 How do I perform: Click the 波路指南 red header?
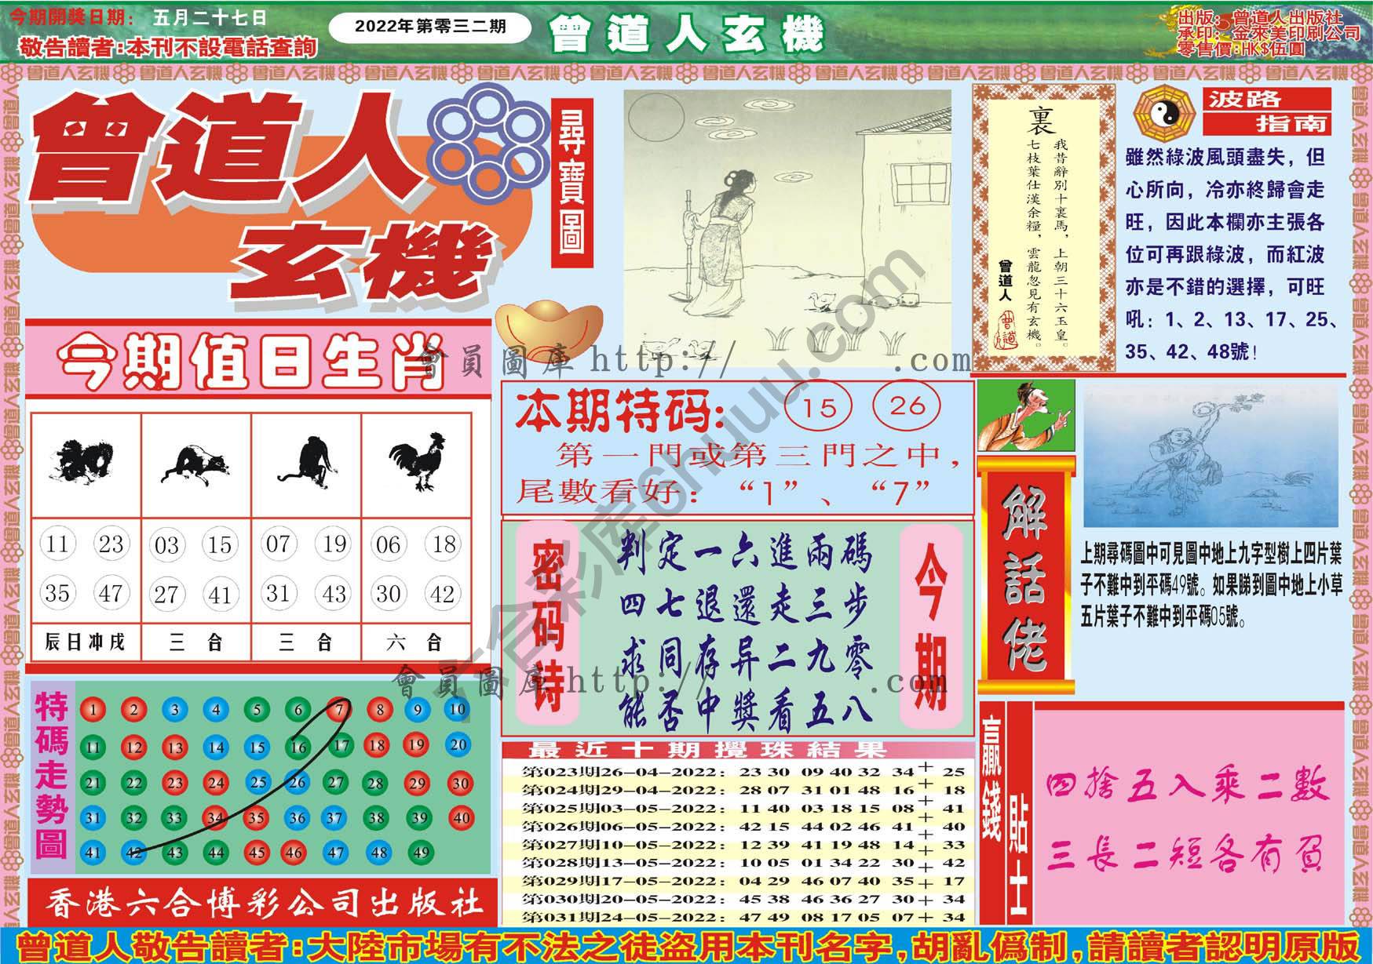click(x=1265, y=111)
